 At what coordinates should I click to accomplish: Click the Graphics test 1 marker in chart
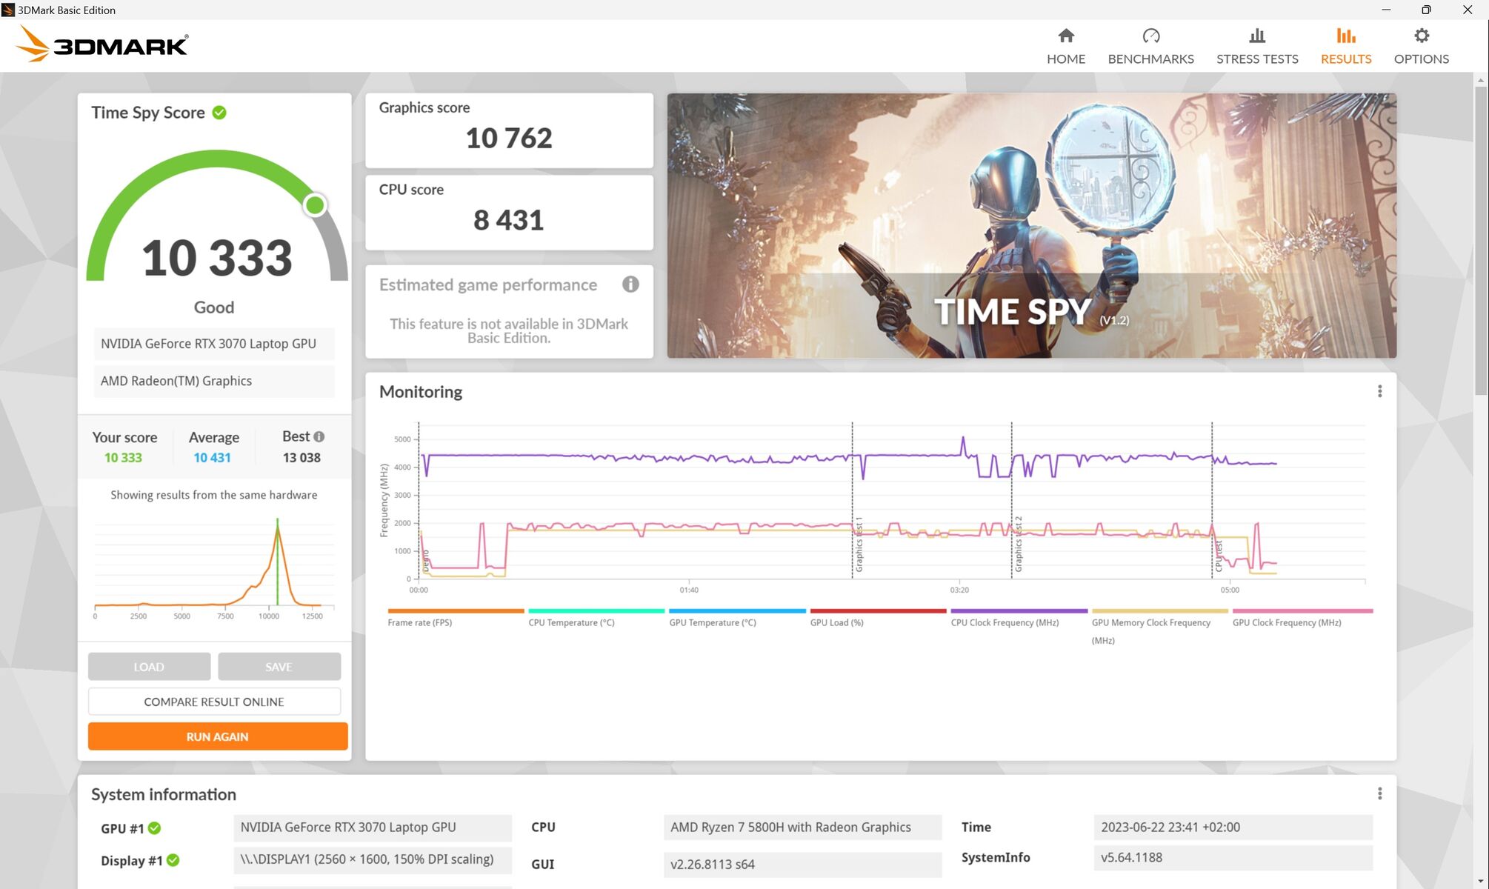(x=859, y=545)
